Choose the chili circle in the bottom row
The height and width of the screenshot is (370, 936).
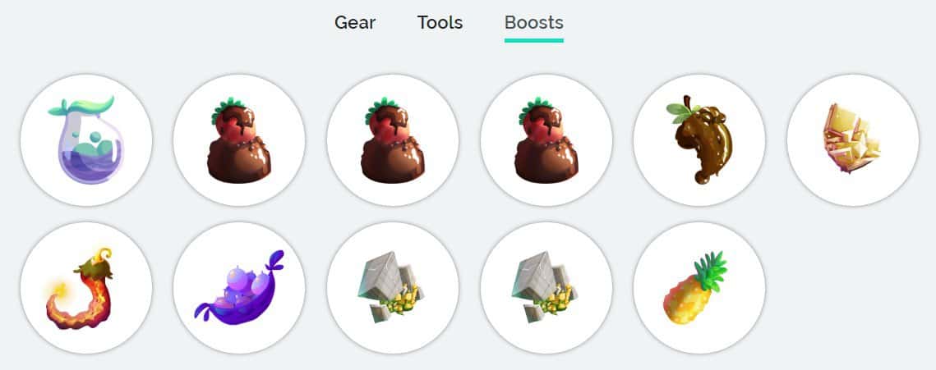click(86, 288)
